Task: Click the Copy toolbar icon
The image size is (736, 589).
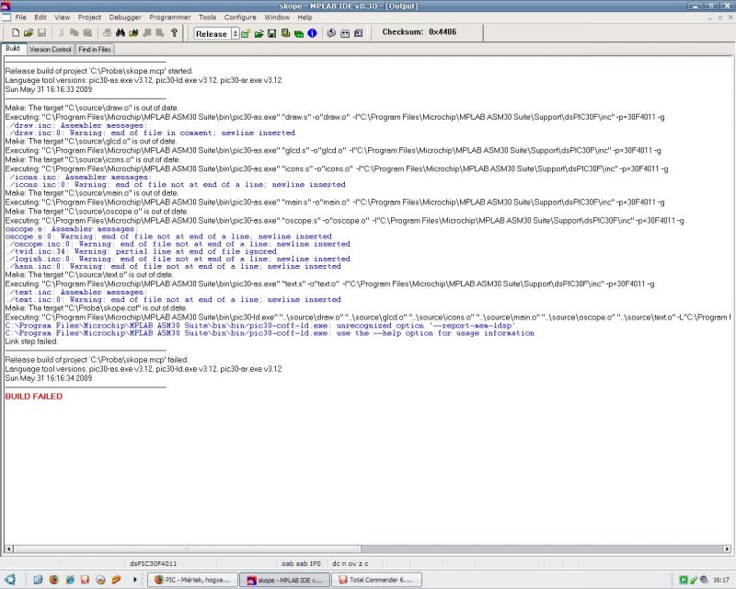Action: coord(74,33)
